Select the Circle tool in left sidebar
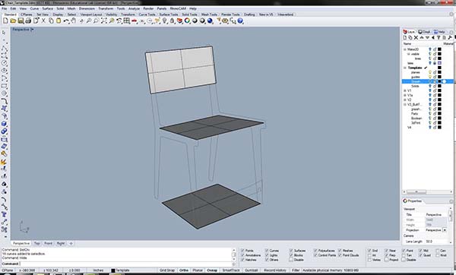Image resolution: width=456 pixels, height=275 pixels. coord(4,63)
